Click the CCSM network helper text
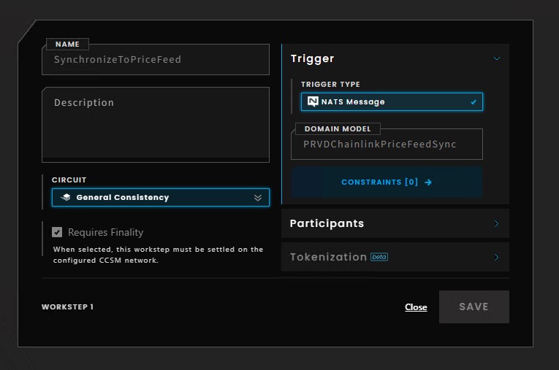This screenshot has width=559, height=370. click(x=158, y=255)
